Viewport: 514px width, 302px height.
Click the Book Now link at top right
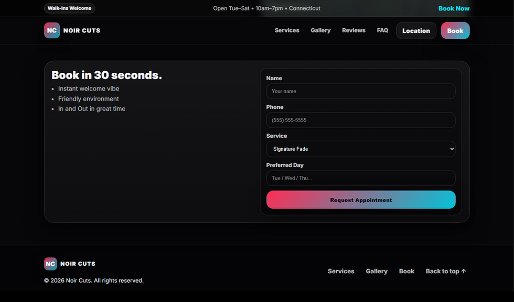[x=454, y=8]
